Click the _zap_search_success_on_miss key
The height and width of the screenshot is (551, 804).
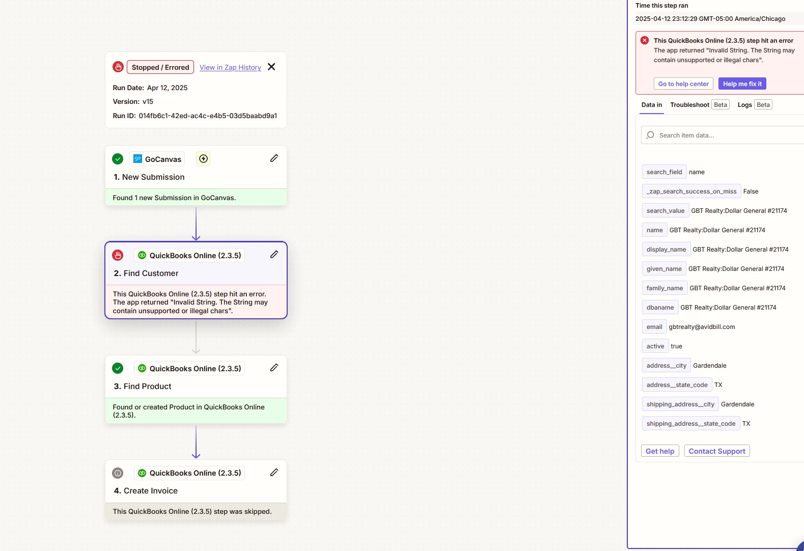pyautogui.click(x=691, y=191)
